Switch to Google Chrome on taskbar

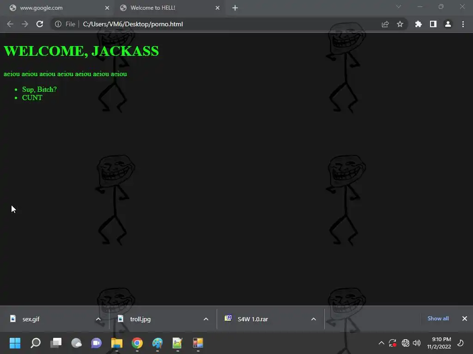[137, 343]
